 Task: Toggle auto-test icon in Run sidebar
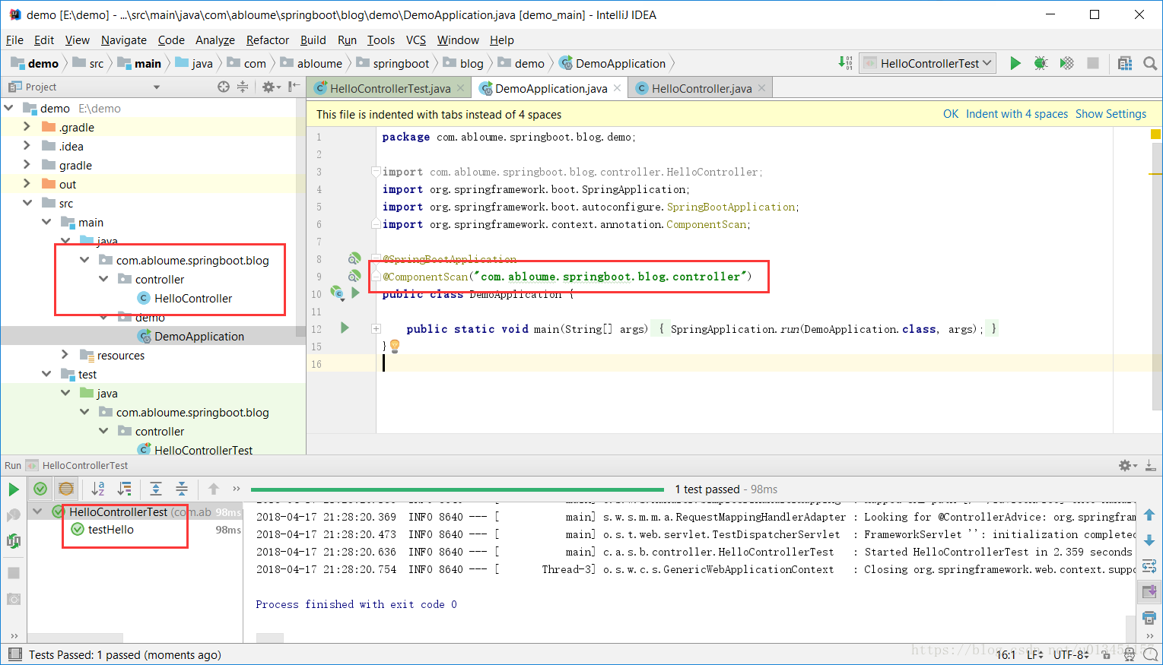[x=14, y=541]
